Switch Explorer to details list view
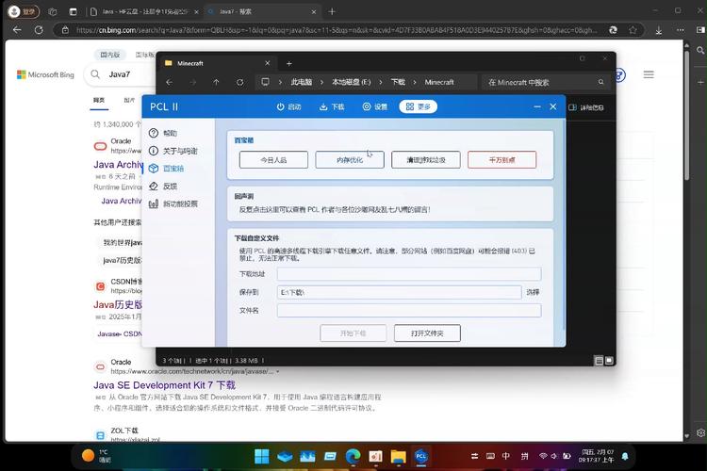The height and width of the screenshot is (471, 707). (x=599, y=361)
